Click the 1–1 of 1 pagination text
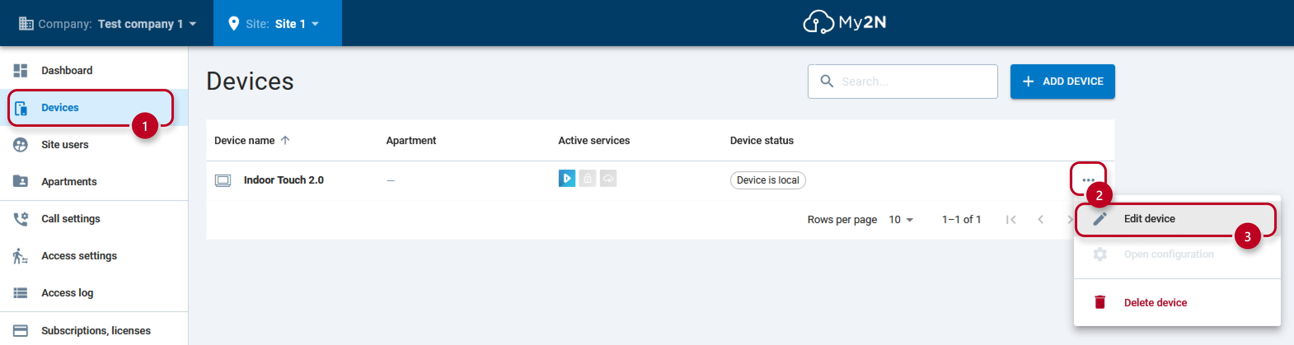 point(961,219)
